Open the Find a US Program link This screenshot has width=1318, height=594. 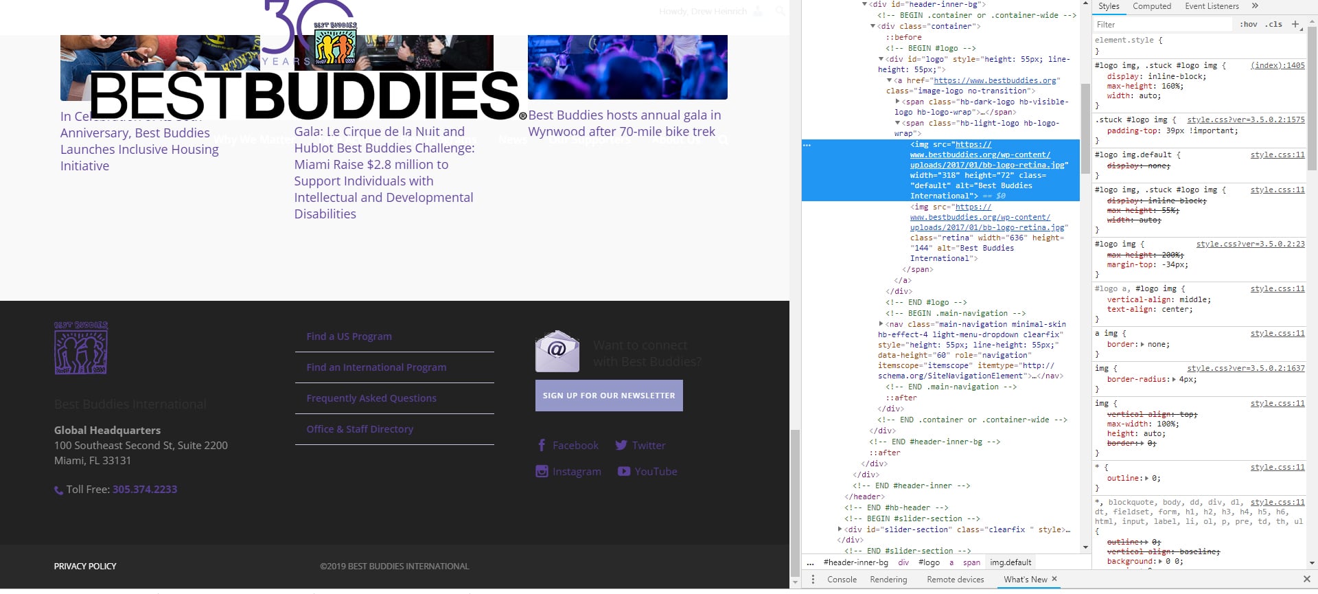pos(349,336)
